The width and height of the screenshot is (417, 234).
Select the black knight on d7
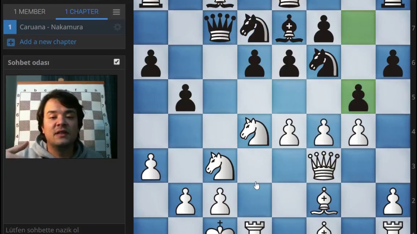click(254, 28)
